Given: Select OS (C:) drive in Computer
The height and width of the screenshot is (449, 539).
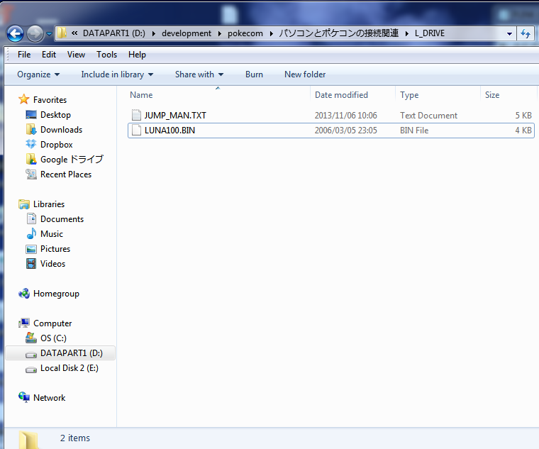Looking at the screenshot, I should 53,338.
